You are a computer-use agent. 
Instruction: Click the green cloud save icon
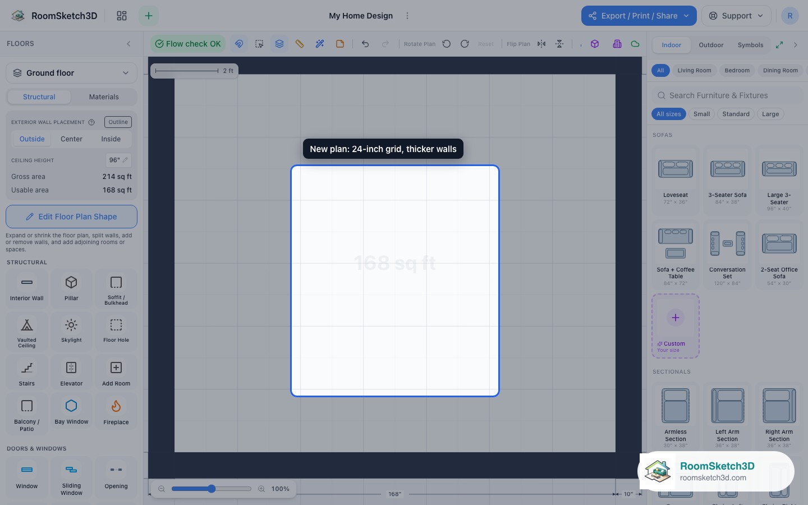coord(635,44)
